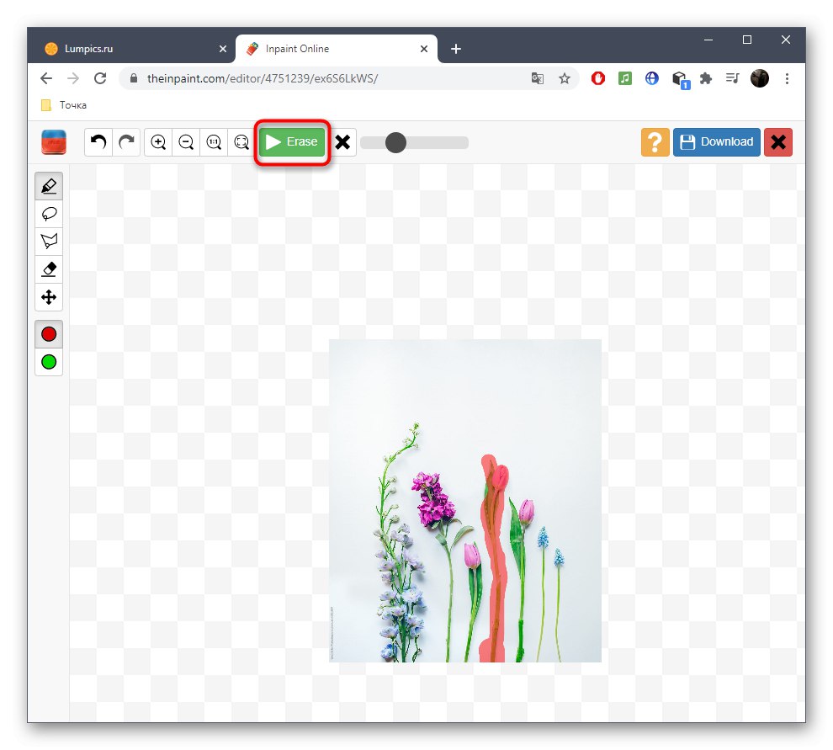Select the marker drawing tool
833x750 pixels.
tap(48, 185)
